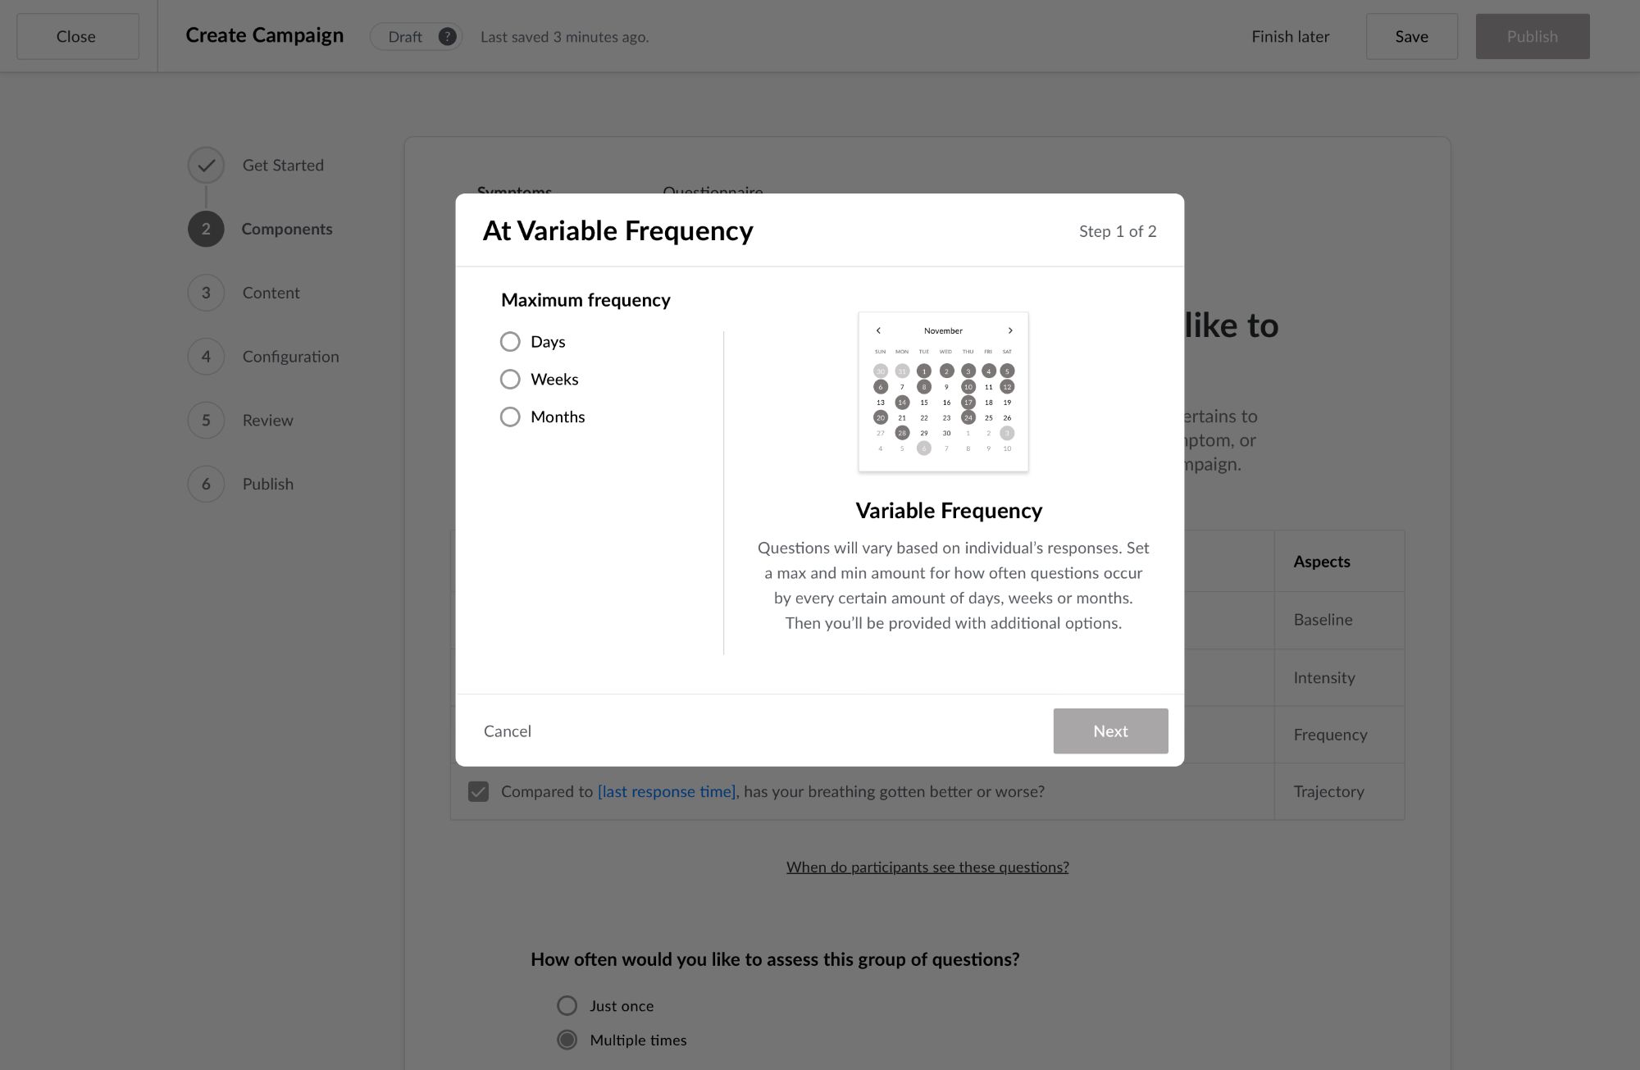This screenshot has height=1070, width=1640.
Task: Open 'When do participants see these questions?' link
Action: point(927,867)
